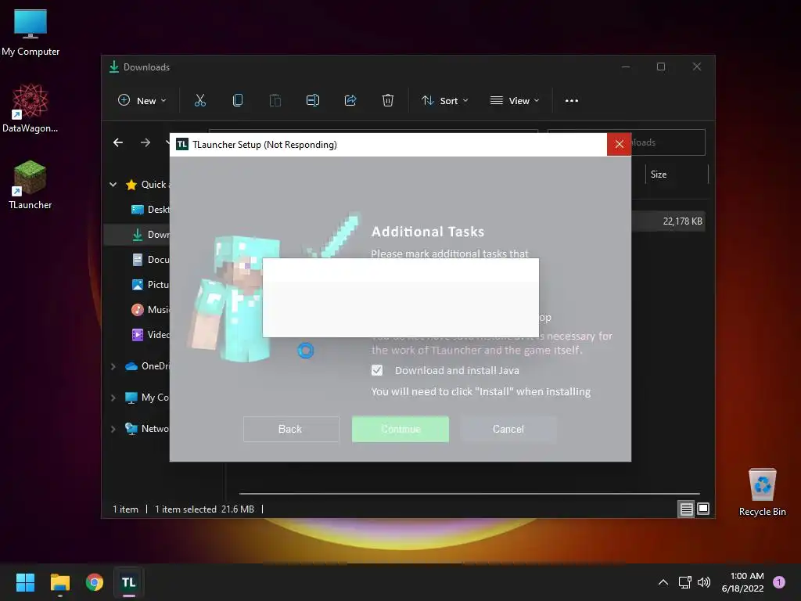Screen dimensions: 801x601
Task: Click the Size column header
Action: [677, 175]
